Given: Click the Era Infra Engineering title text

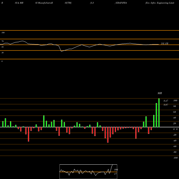Looking at the screenshot, I should pos(160,3).
